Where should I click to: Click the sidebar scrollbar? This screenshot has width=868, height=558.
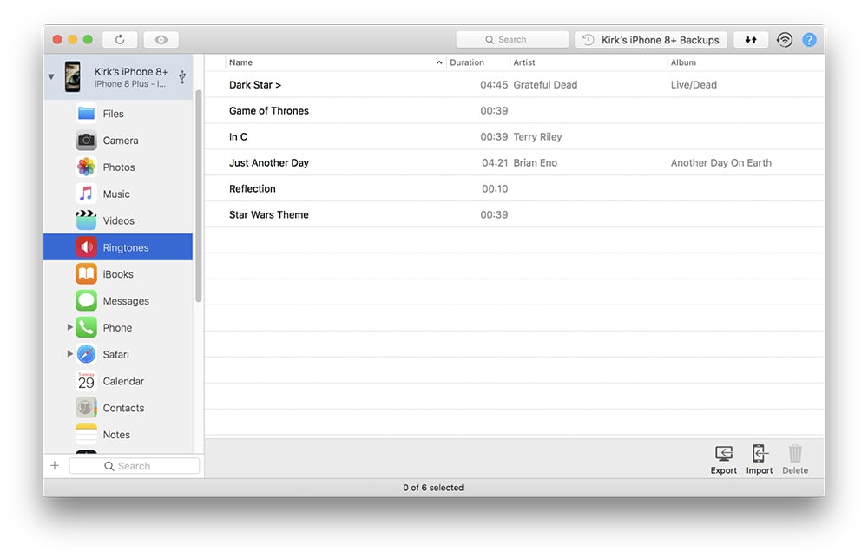(x=198, y=196)
